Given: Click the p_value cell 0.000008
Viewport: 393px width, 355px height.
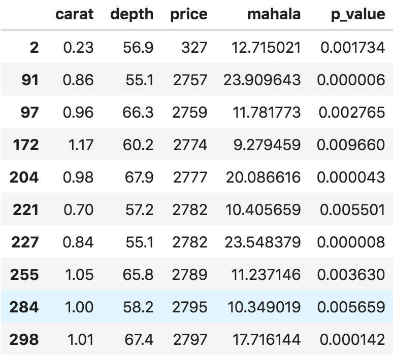Looking at the screenshot, I should [351, 242].
